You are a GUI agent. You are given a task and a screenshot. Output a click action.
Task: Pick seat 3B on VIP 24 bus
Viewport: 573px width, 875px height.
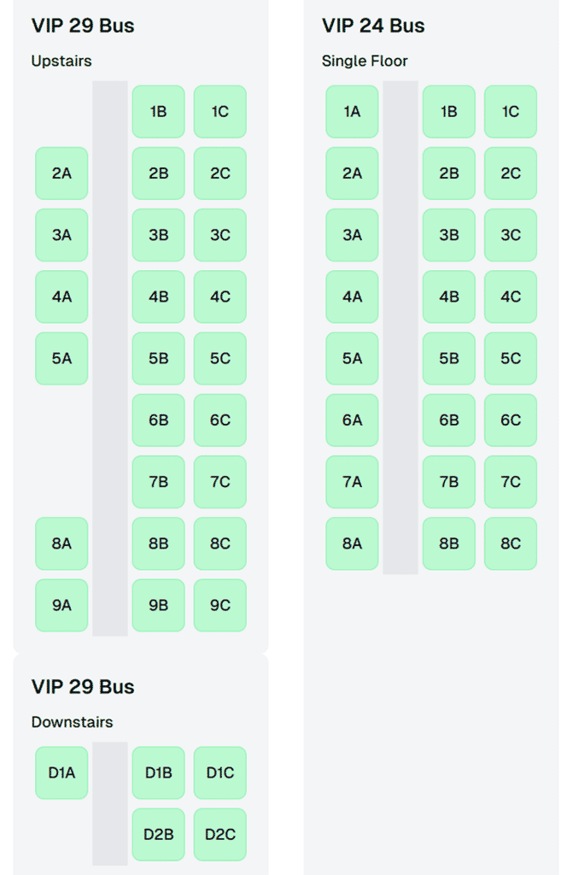coord(449,234)
